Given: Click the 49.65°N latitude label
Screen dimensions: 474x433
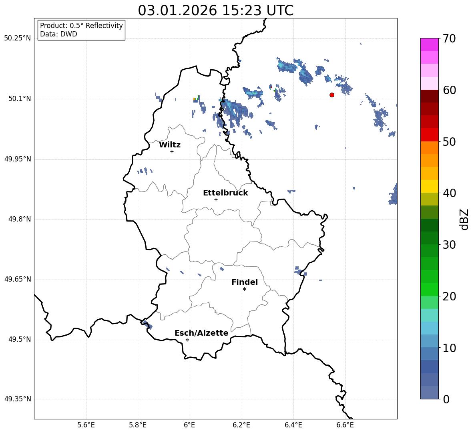Looking at the screenshot, I should pyautogui.click(x=18, y=279).
